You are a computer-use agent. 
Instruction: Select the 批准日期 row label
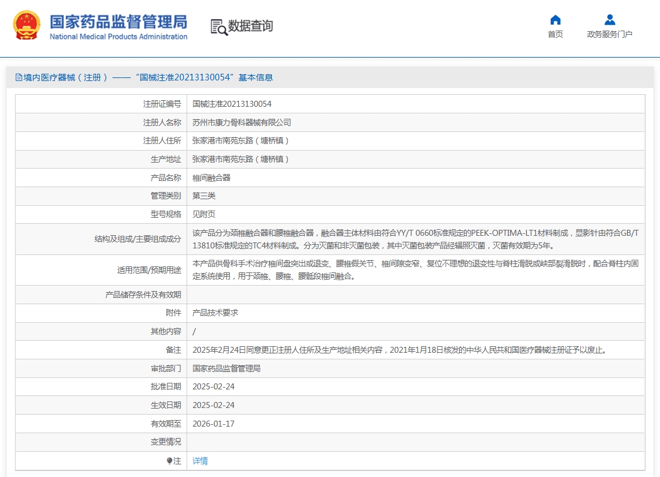166,386
